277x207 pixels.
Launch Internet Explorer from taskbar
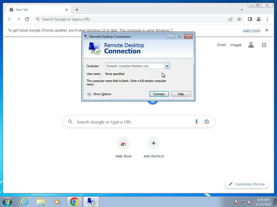pyautogui.click(x=24, y=202)
